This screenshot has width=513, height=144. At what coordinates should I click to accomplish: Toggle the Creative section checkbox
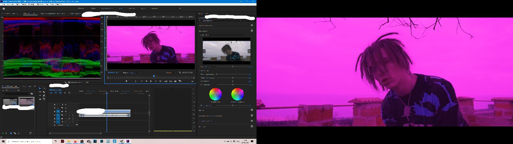(252, 31)
